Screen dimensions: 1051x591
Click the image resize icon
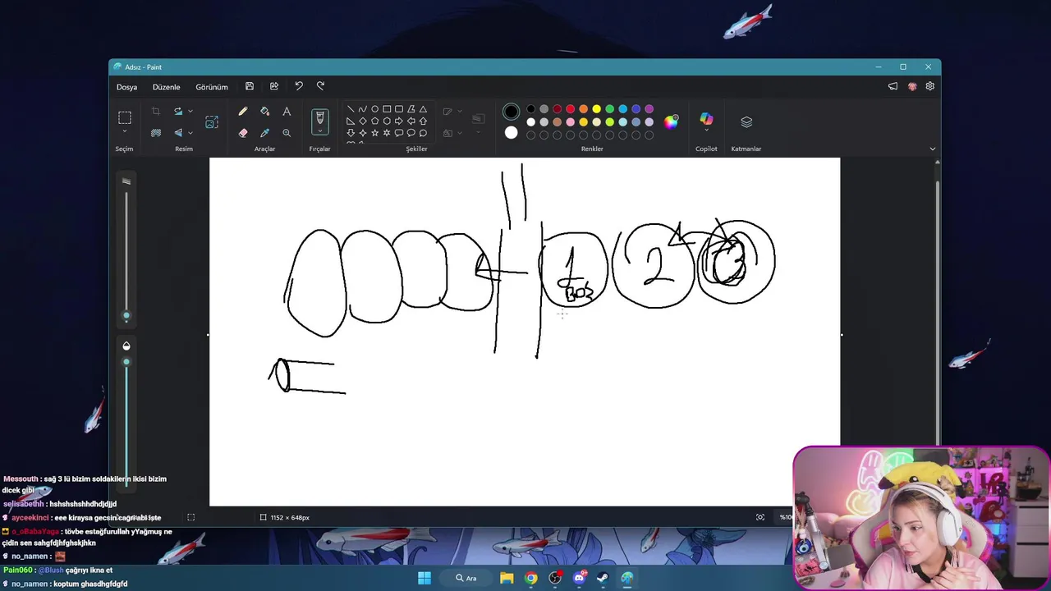pyautogui.click(x=212, y=121)
